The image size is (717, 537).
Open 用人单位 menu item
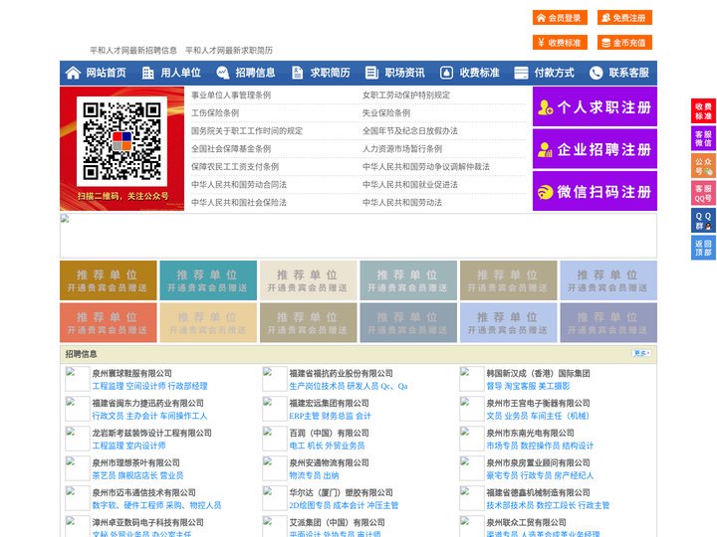(x=180, y=73)
